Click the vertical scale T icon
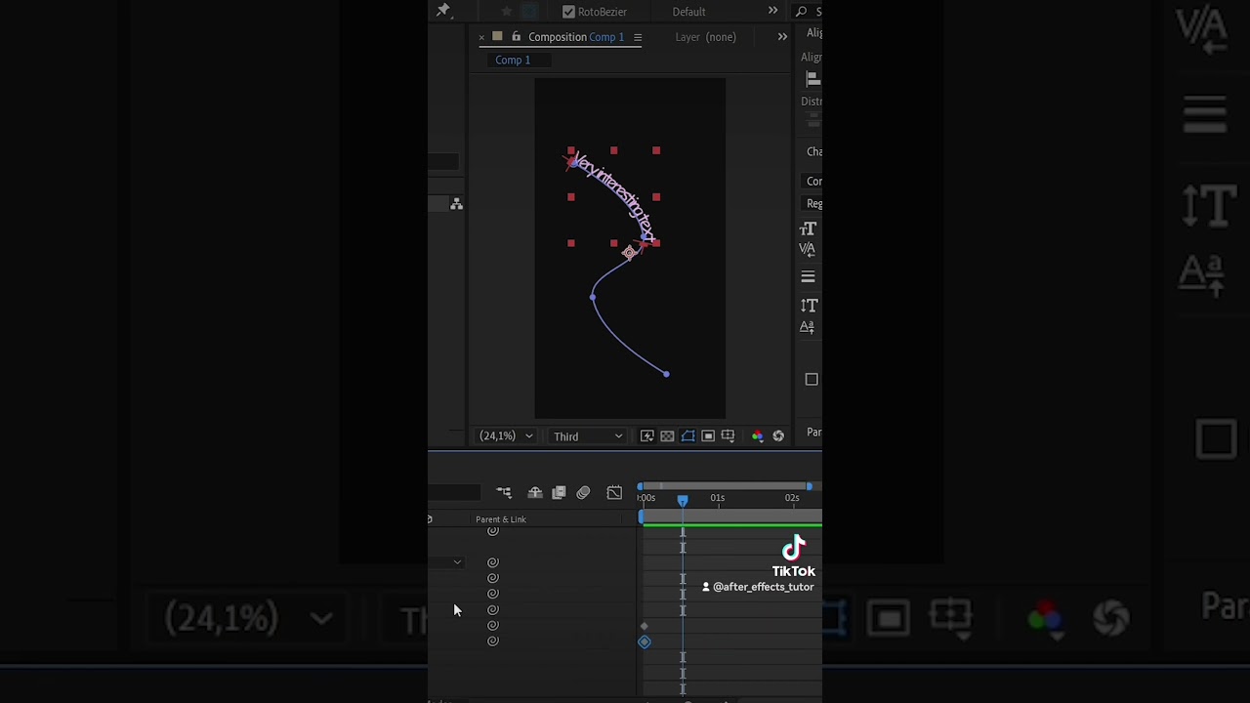 tap(809, 306)
